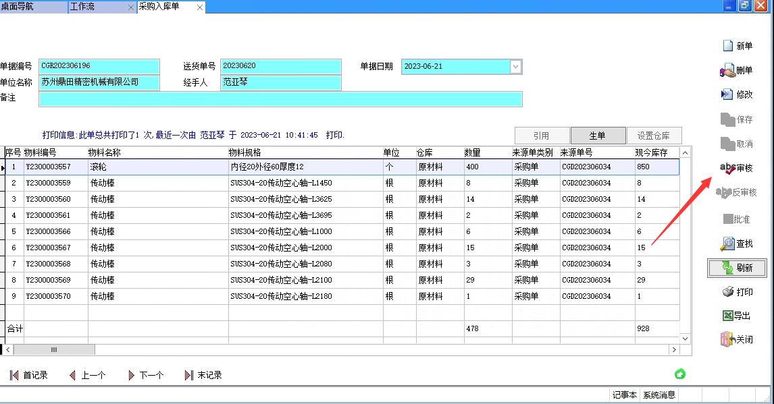The height and width of the screenshot is (404, 774).
Task: Click the 修改 (edit) icon
Action: tap(727, 94)
